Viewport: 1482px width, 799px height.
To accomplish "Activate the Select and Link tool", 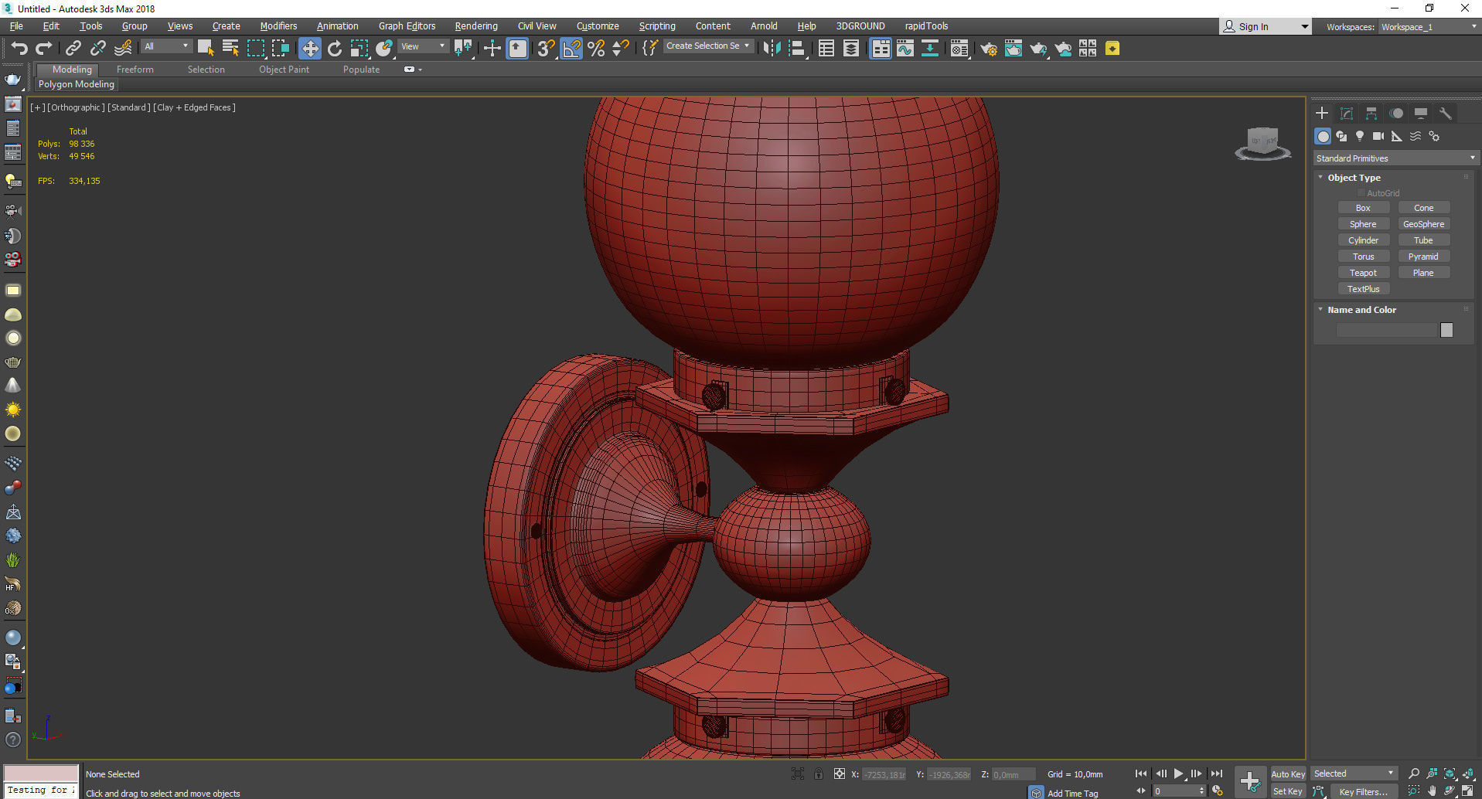I will 73,48.
